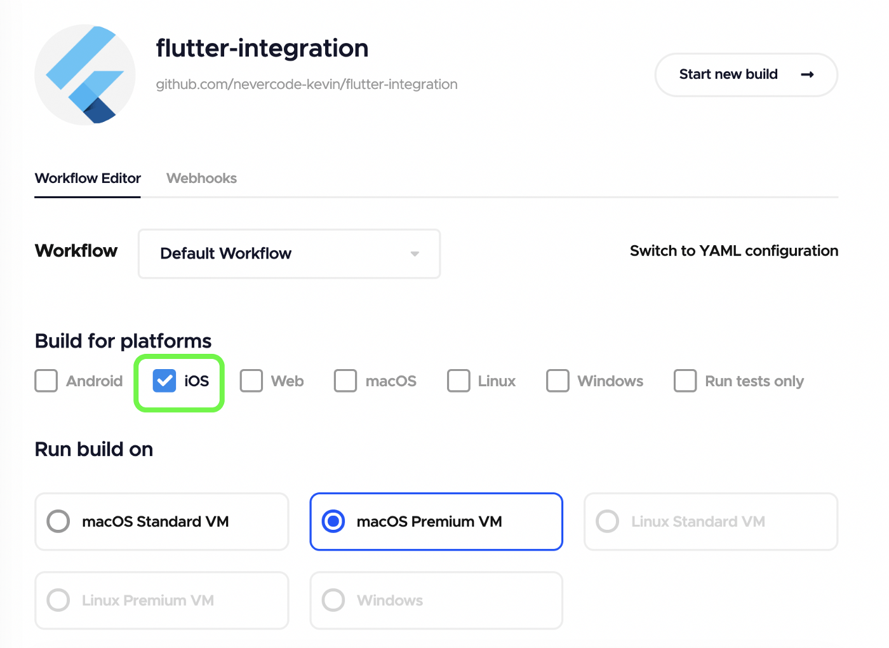The width and height of the screenshot is (889, 648).
Task: Select the macOS Premium VM radio button
Action: tap(333, 522)
